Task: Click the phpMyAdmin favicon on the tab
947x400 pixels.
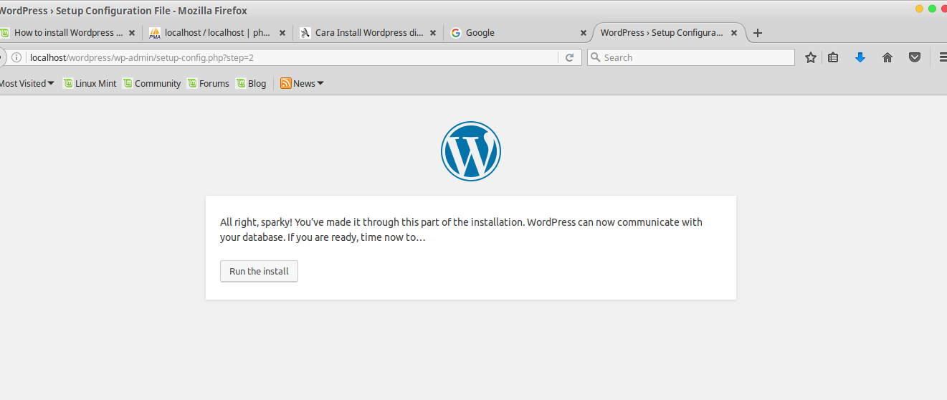Action: pyautogui.click(x=155, y=32)
